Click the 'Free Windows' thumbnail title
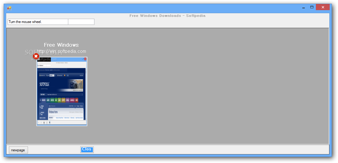Image resolution: width=338 pixels, height=163 pixels. (61, 45)
